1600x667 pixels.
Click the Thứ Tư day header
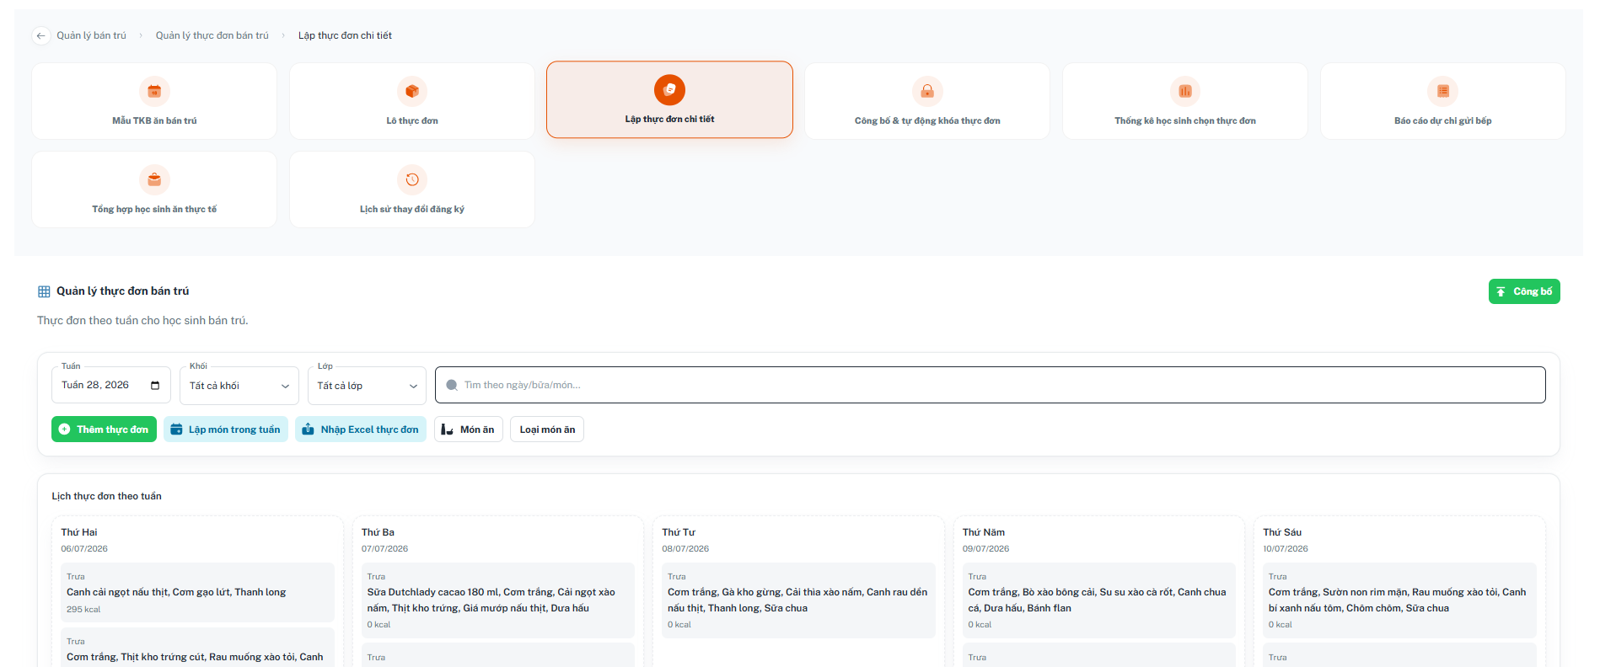click(x=679, y=532)
